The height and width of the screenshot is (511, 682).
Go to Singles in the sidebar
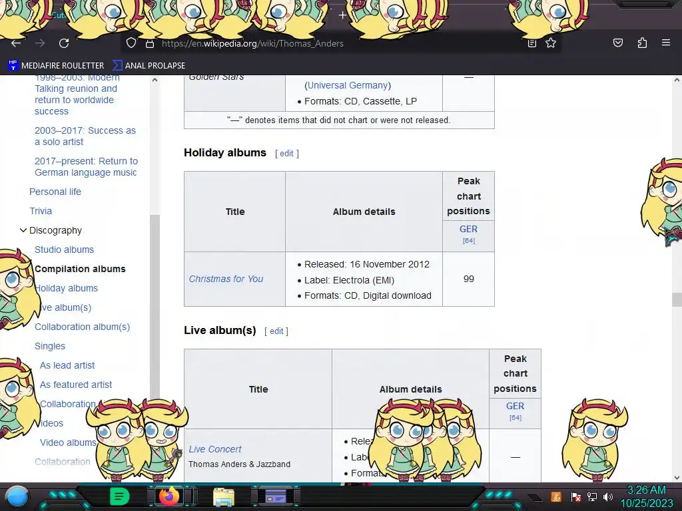coord(50,346)
